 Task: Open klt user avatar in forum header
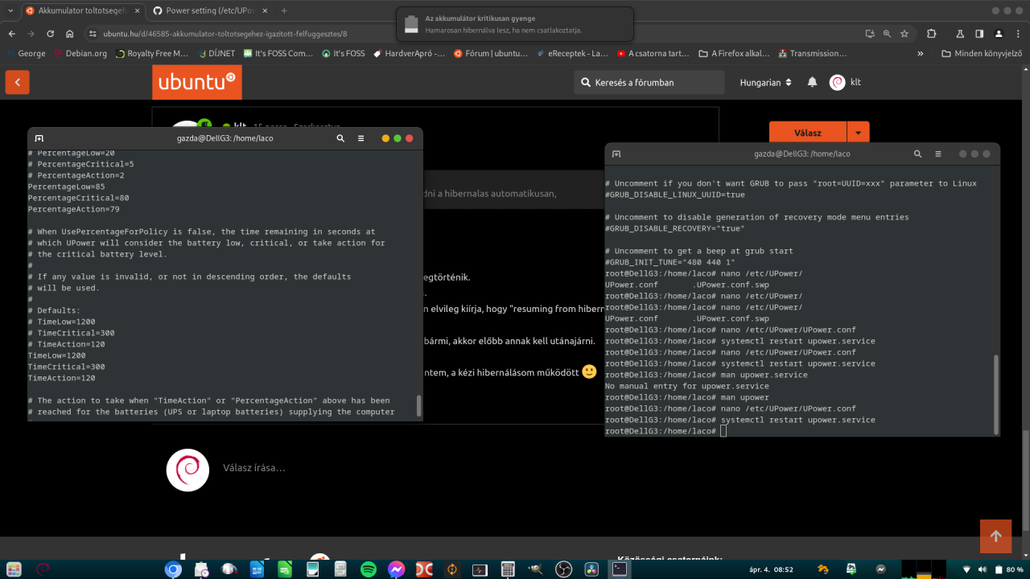coord(837,82)
